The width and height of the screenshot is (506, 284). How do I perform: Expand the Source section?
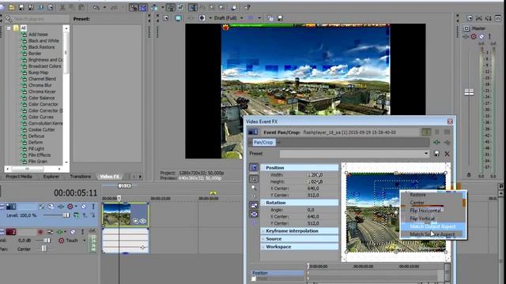point(263,239)
